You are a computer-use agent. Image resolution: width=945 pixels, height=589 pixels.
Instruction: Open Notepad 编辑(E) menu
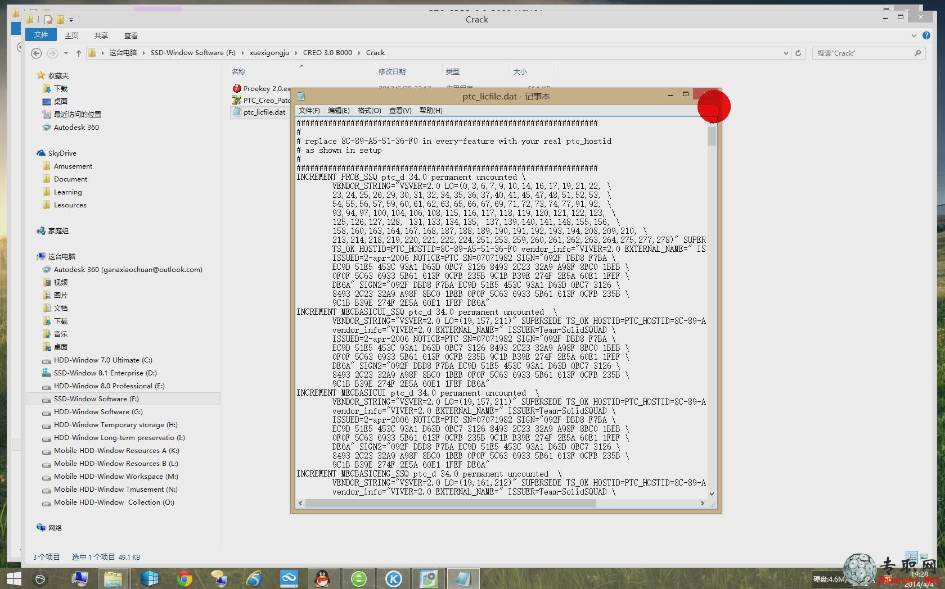339,110
